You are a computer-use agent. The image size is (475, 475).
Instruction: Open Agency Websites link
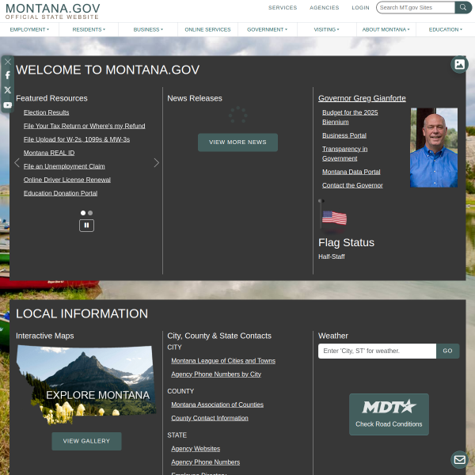coord(196,449)
